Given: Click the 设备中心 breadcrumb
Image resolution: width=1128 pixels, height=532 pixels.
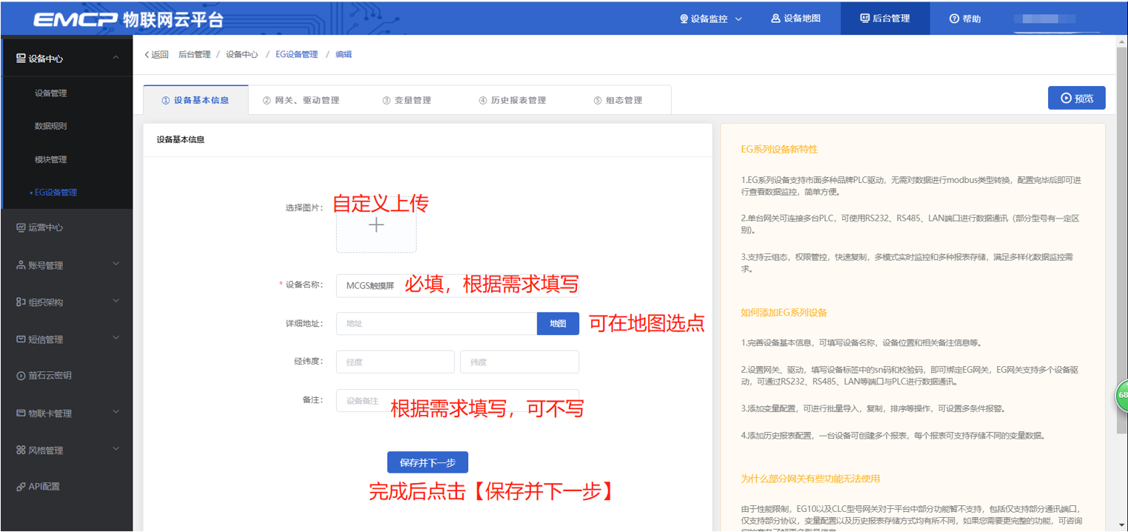Looking at the screenshot, I should pos(242,55).
